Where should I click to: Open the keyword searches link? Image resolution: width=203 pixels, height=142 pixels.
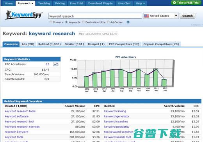[x=116, y=122]
